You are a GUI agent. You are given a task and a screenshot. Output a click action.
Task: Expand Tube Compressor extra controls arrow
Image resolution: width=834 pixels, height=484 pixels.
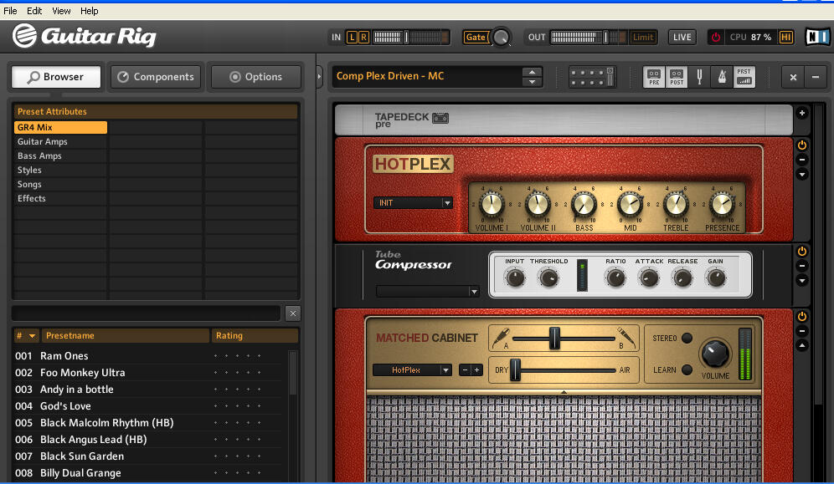point(801,280)
